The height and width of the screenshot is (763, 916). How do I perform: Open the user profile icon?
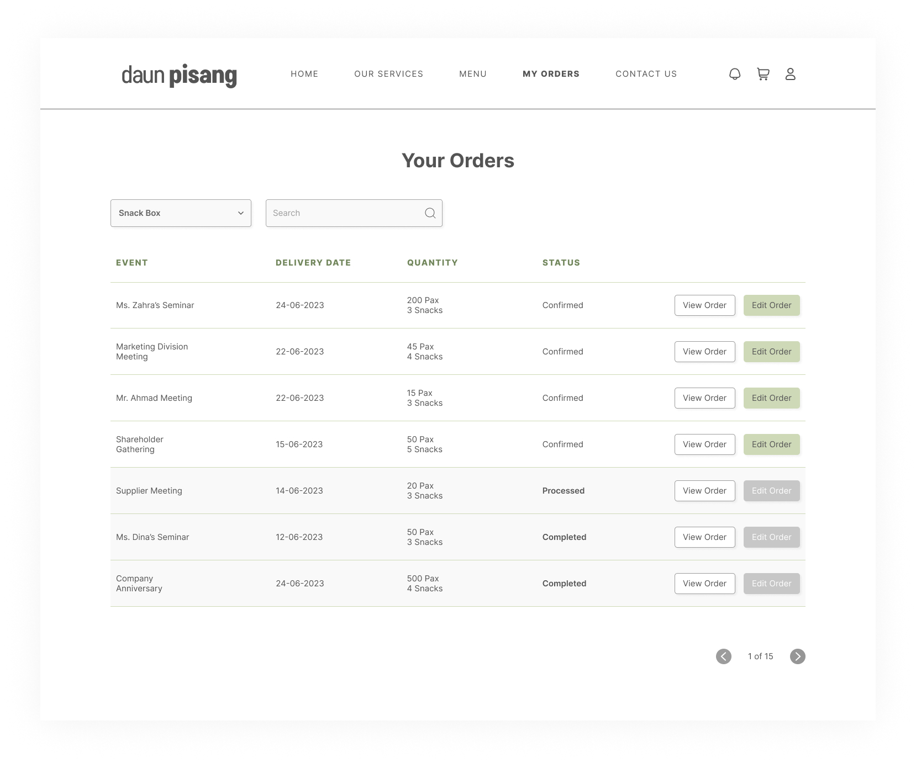click(x=790, y=74)
